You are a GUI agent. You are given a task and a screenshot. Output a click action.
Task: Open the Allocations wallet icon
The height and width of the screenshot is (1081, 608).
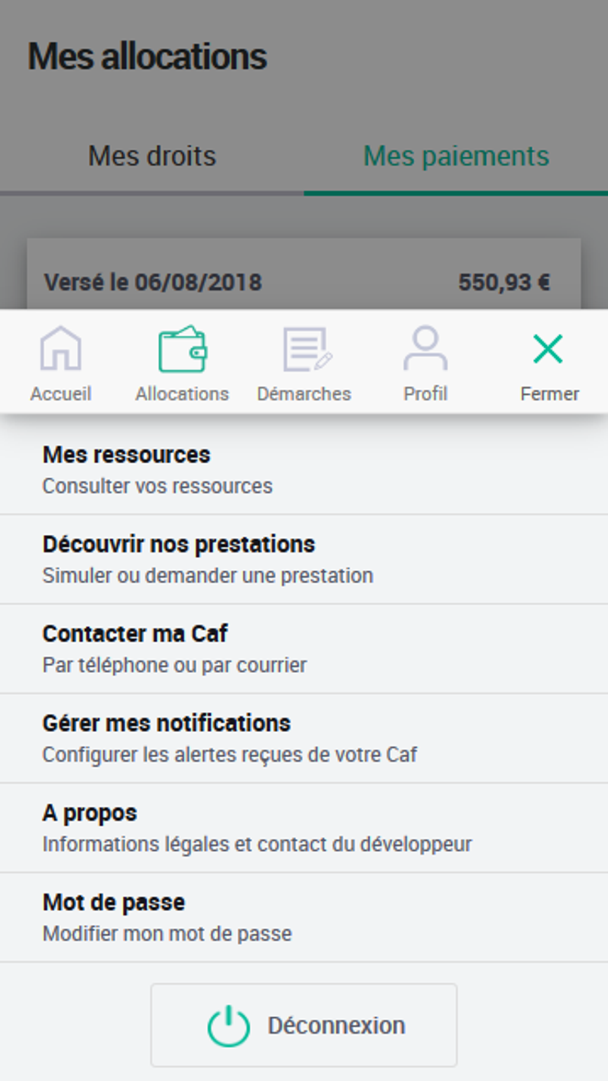182,350
